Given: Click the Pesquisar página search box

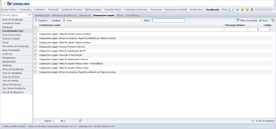Looking at the screenshot, I should tap(13, 15).
